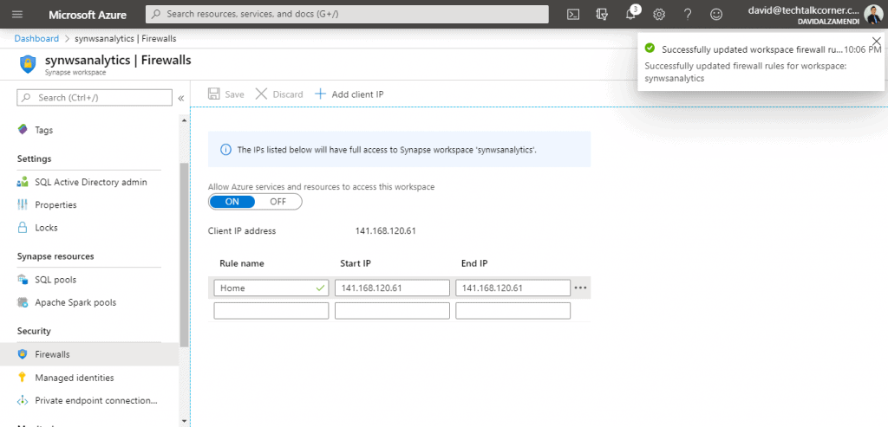Click the sidebar Search (Ctrl+/) field
Image resolution: width=888 pixels, height=427 pixels.
point(95,97)
